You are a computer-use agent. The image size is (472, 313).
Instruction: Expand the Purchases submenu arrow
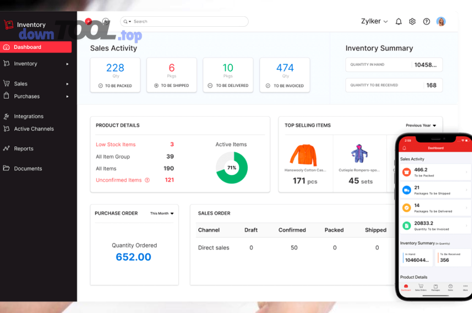[68, 96]
